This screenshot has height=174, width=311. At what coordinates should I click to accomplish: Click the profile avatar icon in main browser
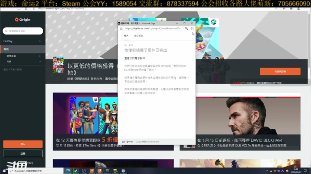click(x=298, y=9)
